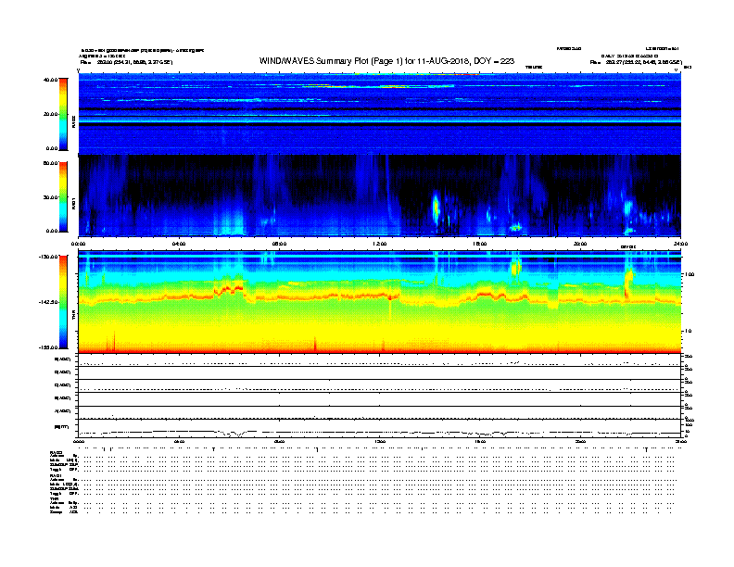Click the 30.00 label on RAD1 scale
734x567 pixels.
(50, 197)
